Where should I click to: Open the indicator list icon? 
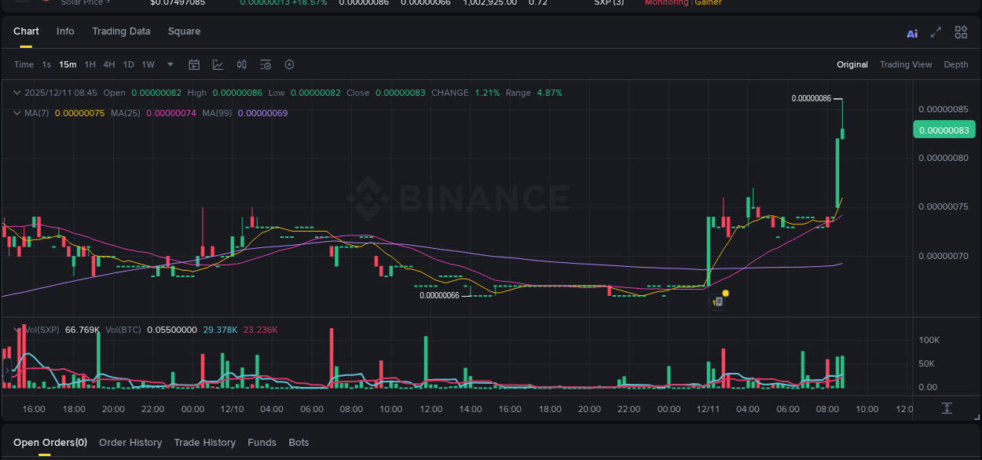(x=266, y=64)
